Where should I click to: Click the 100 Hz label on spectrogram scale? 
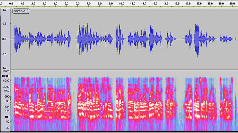coord(7,117)
